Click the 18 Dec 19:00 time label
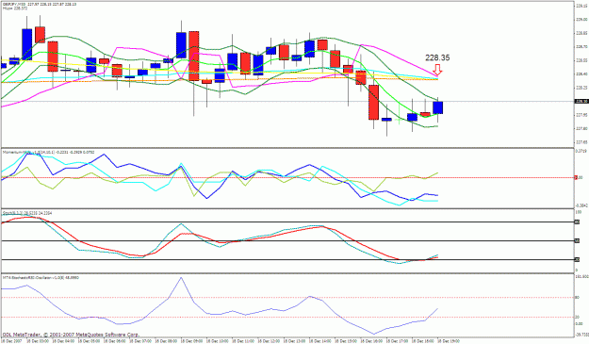The width and height of the screenshot is (589, 344). coord(449,341)
